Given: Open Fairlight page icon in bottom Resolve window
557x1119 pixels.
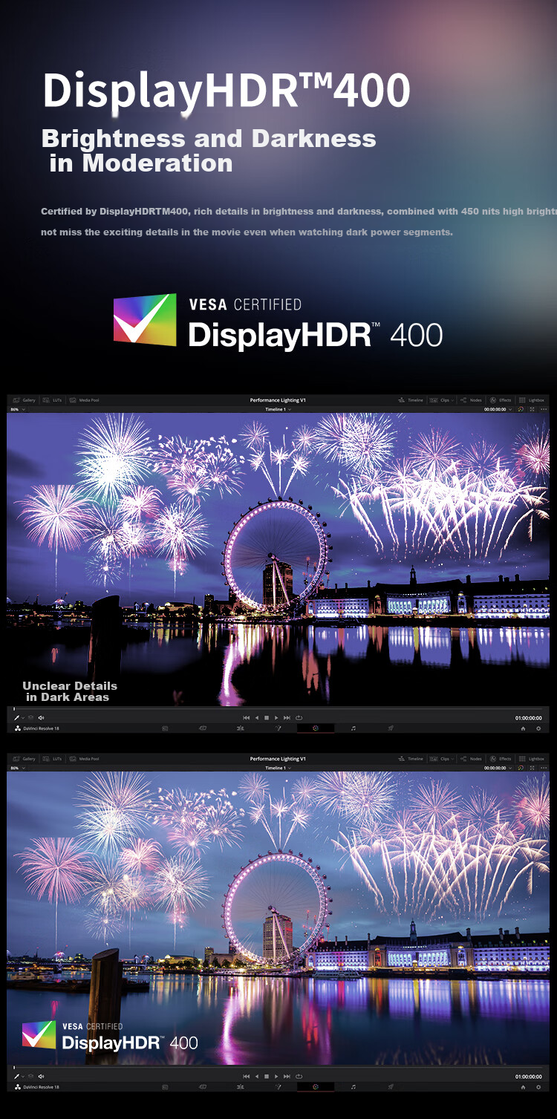Looking at the screenshot, I should pos(354,1086).
